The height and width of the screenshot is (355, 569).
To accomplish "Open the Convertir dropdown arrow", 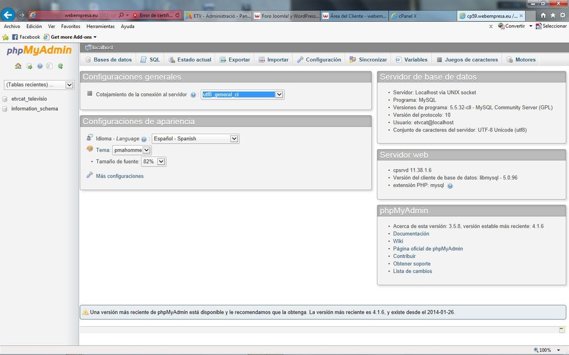I will (531, 26).
